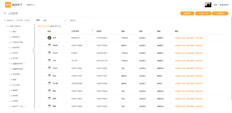232x113 pixels.
Task: Expand the 电信学院 tree node arrow
Action: (10, 48)
